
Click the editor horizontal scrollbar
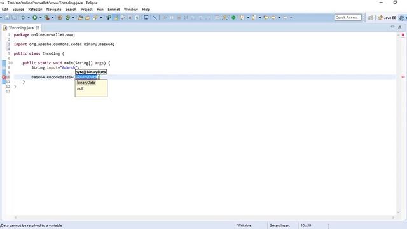coord(204,218)
